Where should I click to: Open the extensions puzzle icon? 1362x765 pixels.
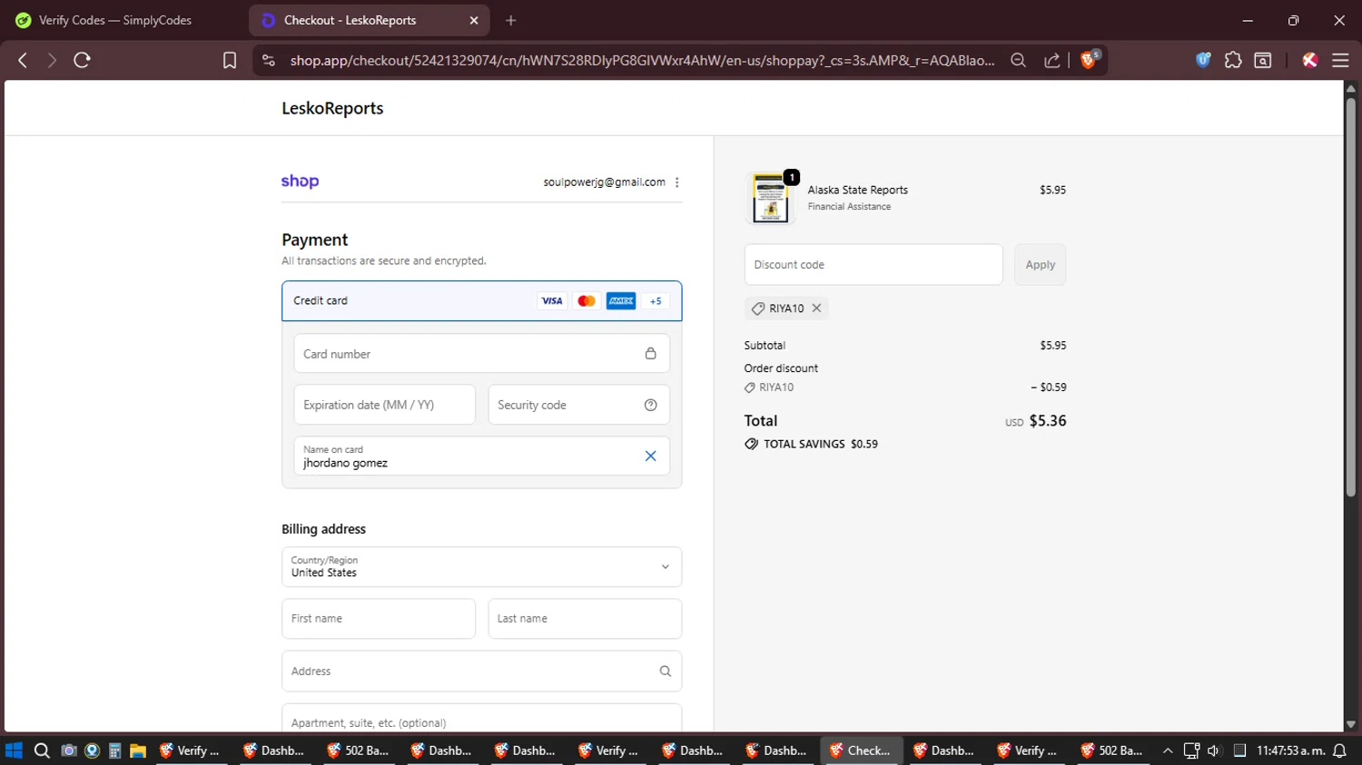tap(1233, 60)
